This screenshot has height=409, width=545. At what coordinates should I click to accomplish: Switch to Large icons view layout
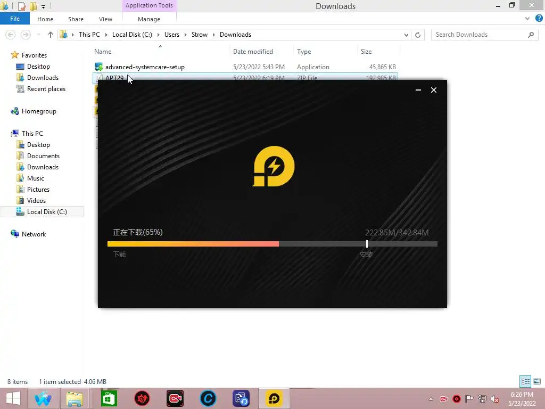tap(537, 381)
